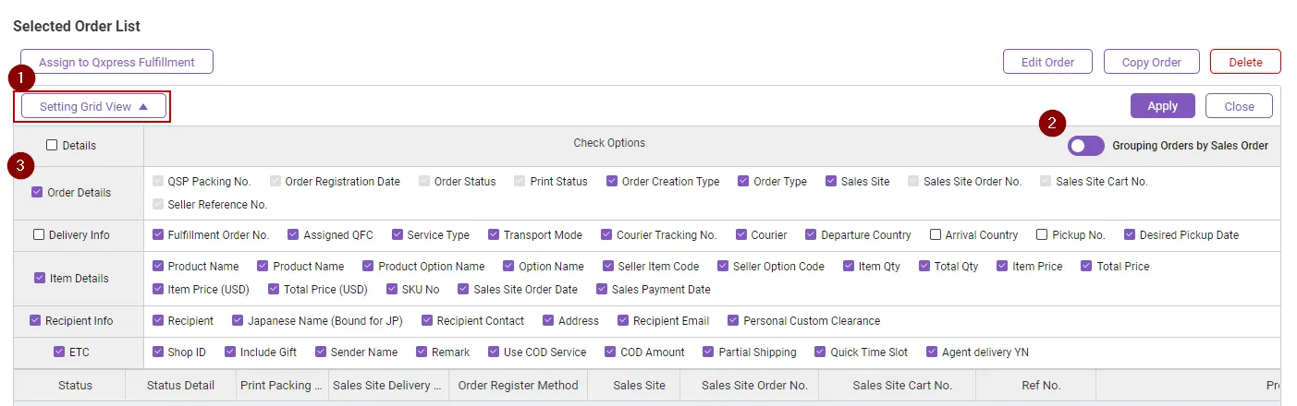Uncheck the SKU No checkbox
Screen dimensions: 1297x406
click(392, 290)
